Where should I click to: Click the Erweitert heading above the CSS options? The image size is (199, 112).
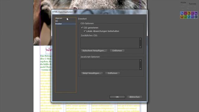click(x=82, y=19)
